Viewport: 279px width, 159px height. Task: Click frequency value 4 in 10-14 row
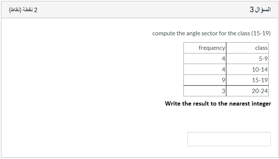[x=205, y=69]
